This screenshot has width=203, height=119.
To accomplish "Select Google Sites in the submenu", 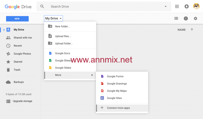I will [x=122, y=98].
